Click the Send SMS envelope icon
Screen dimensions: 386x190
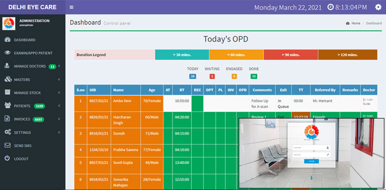click(x=8, y=145)
